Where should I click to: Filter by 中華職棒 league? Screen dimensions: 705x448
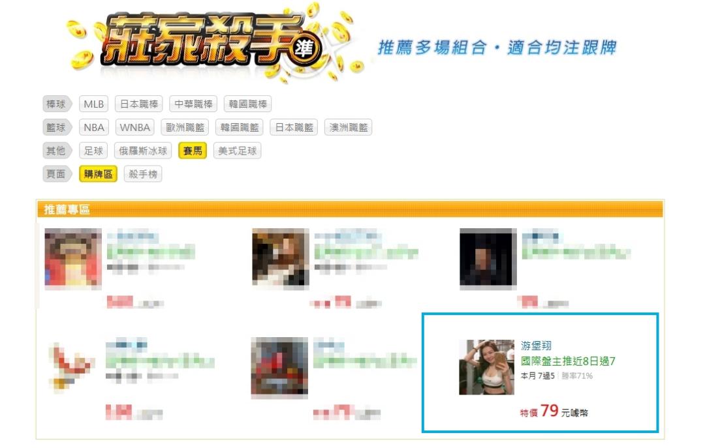193,104
